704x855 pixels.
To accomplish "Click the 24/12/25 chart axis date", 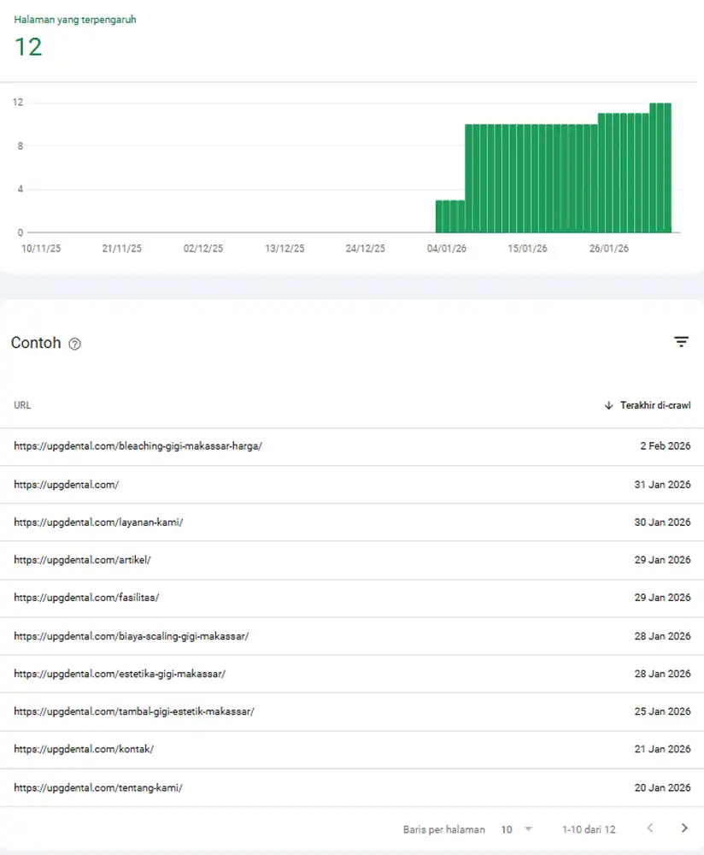I will pos(365,249).
